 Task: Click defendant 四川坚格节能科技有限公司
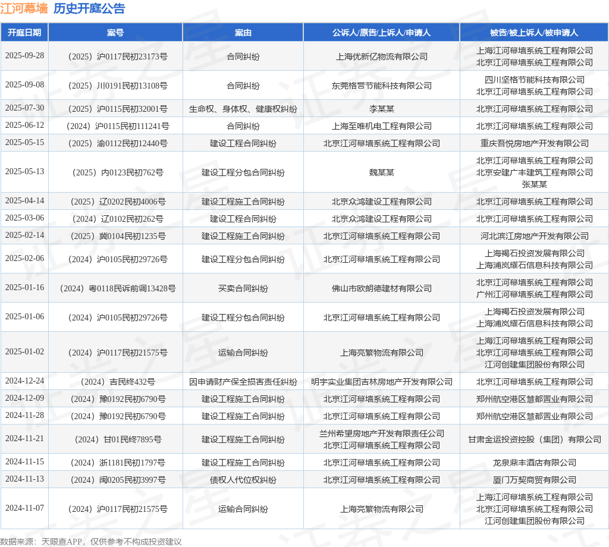point(535,80)
